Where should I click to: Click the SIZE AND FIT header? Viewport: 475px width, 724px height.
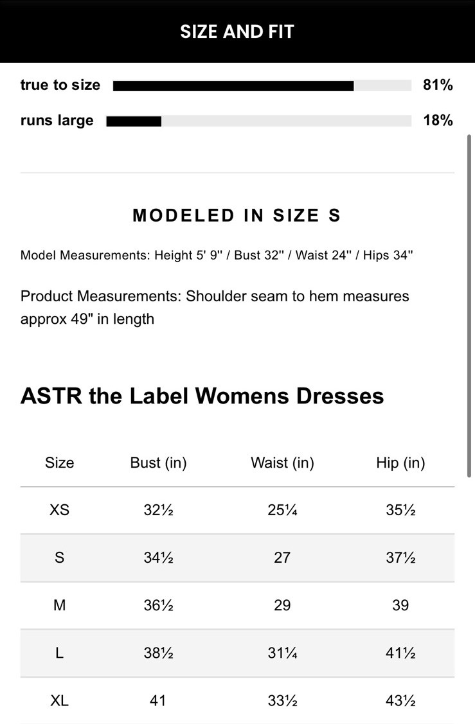(237, 31)
